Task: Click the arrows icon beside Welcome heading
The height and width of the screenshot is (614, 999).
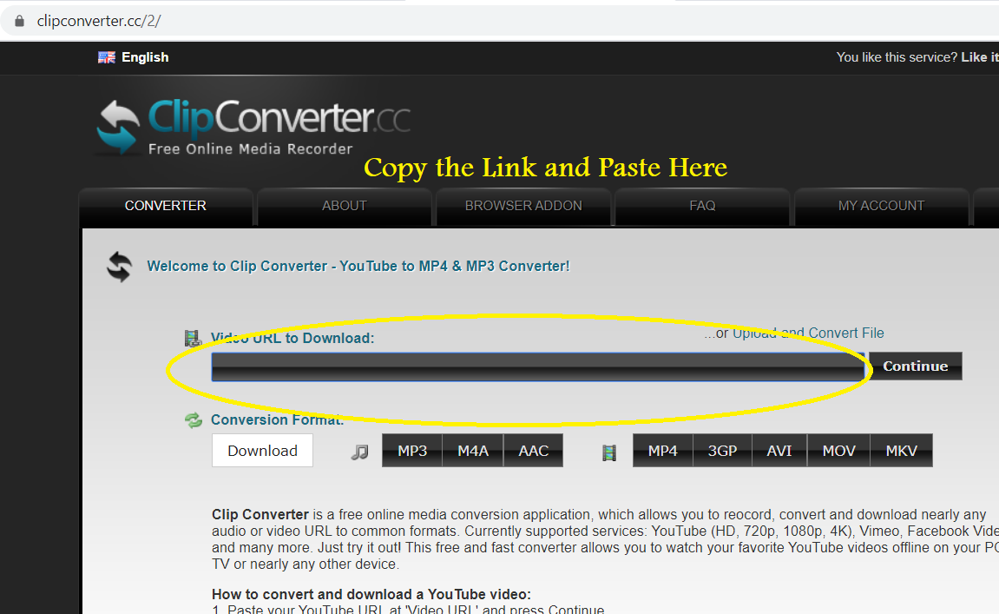Action: tap(119, 267)
